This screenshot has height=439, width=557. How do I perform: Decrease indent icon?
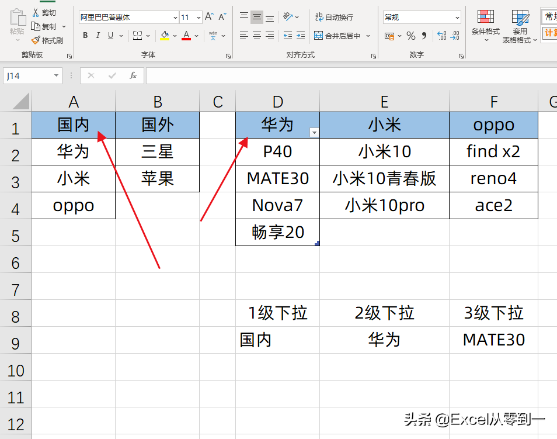288,35
